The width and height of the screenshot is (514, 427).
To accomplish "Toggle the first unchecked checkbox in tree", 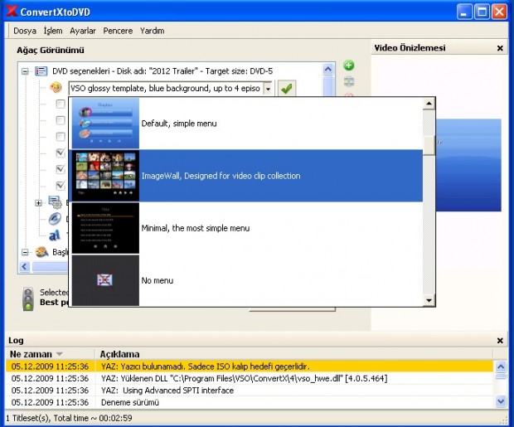I will [61, 104].
